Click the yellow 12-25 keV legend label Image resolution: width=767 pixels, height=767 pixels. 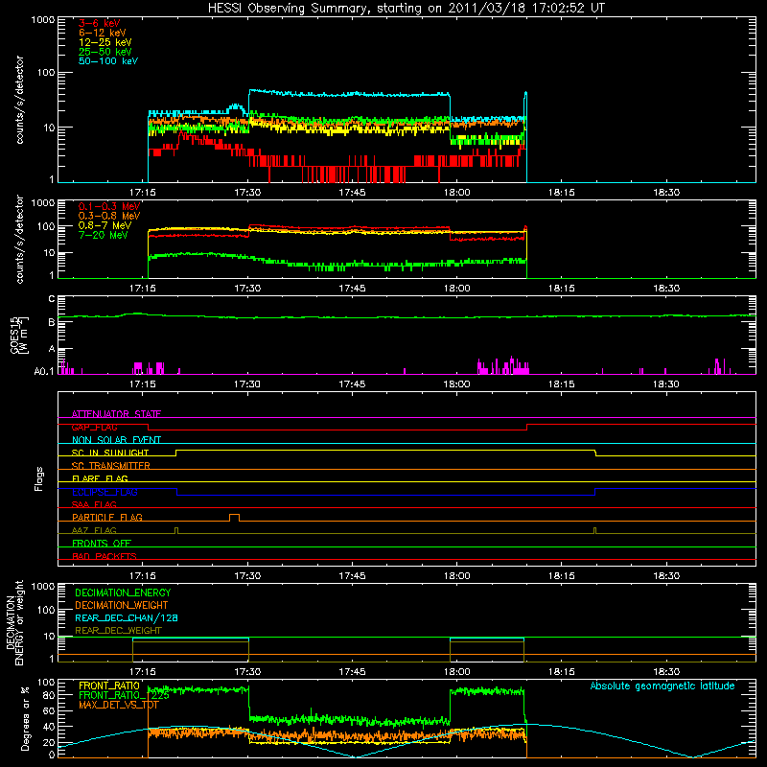point(105,42)
